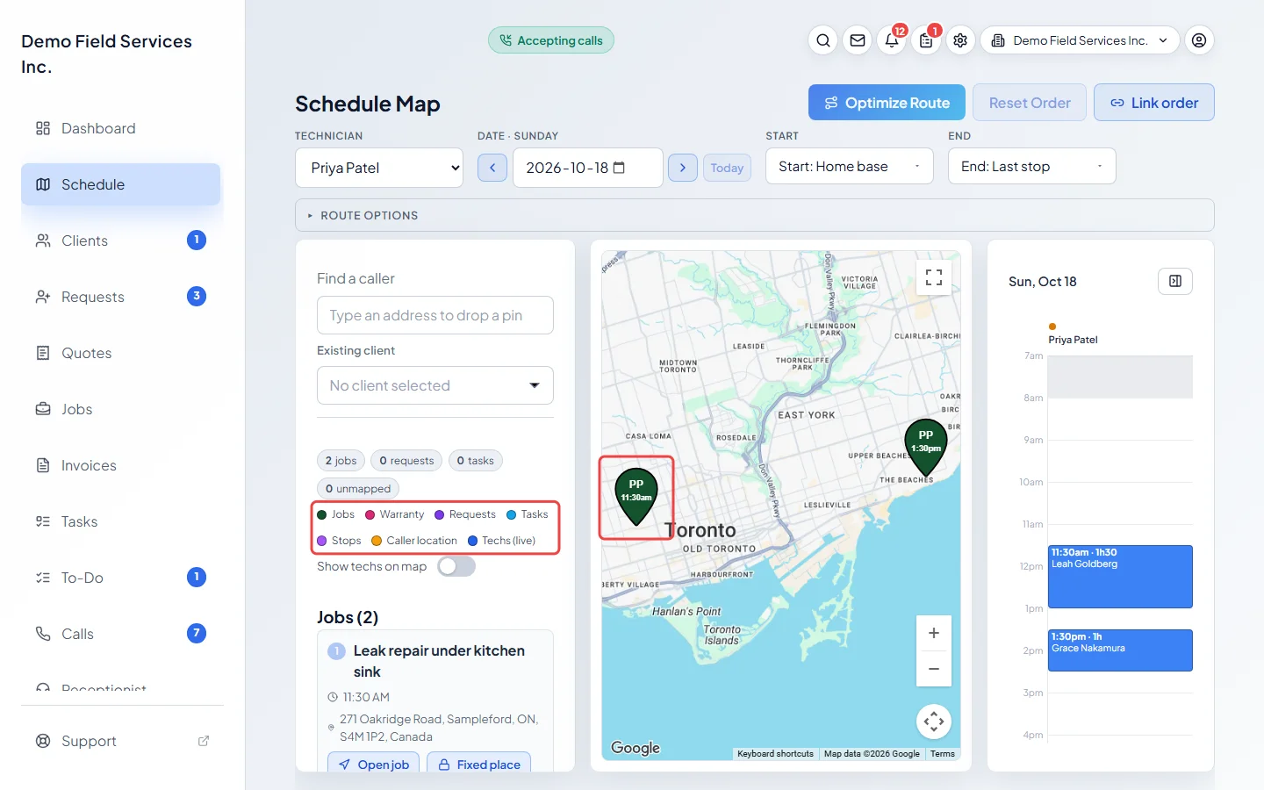The height and width of the screenshot is (790, 1264).
Task: Click the Optimize Route button
Action: tap(887, 103)
